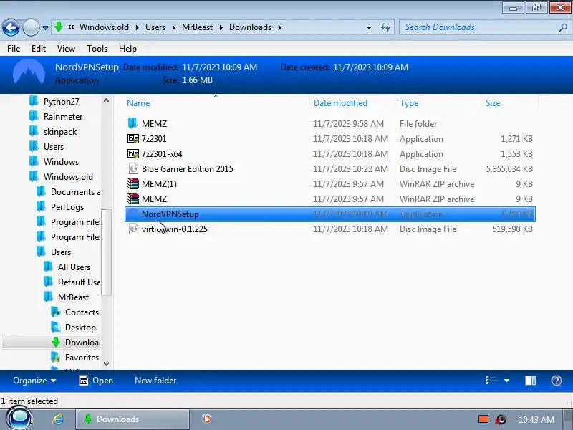Click the Open button in toolbar

[x=96, y=381]
